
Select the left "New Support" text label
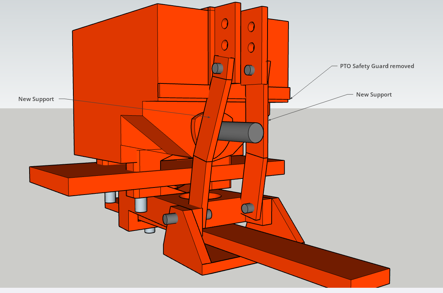[x=36, y=99]
